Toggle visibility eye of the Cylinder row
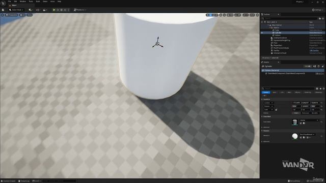Viewport: 326px width, 183px height. click(x=262, y=33)
